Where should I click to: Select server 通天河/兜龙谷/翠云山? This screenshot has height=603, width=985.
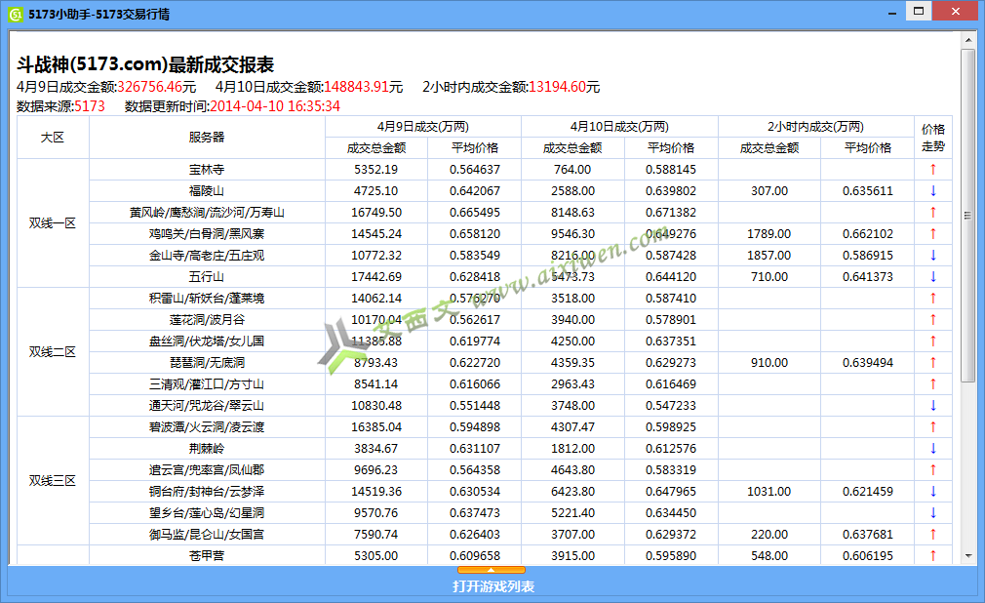point(207,406)
